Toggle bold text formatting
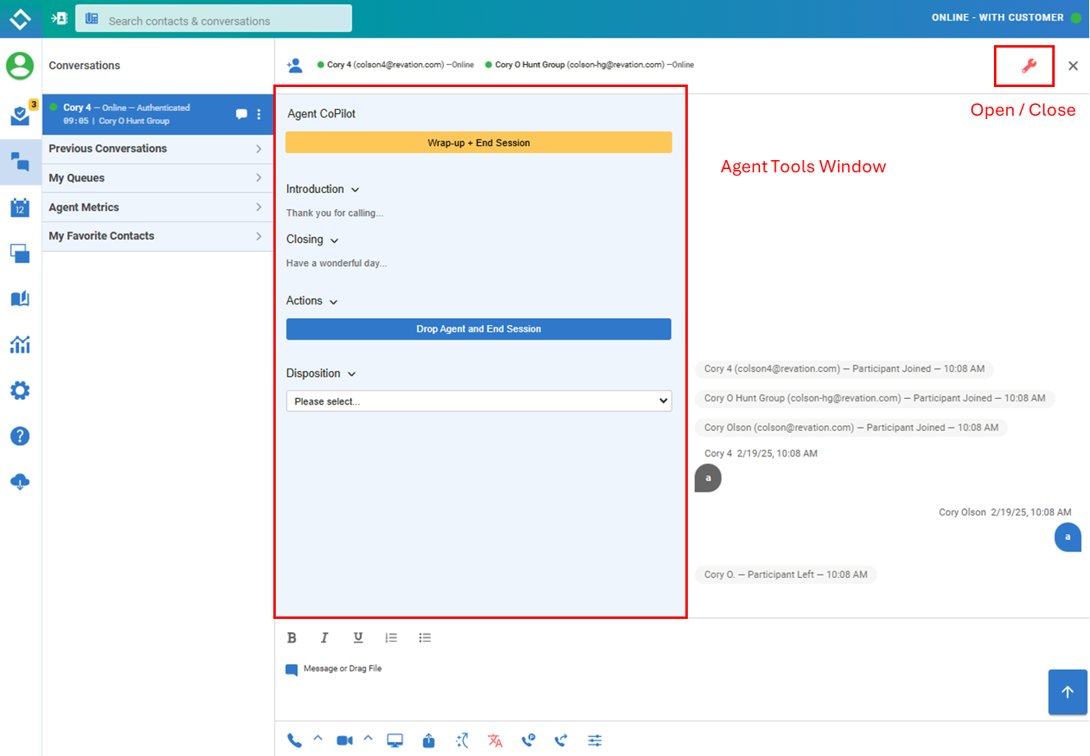This screenshot has width=1090, height=756. [x=291, y=638]
